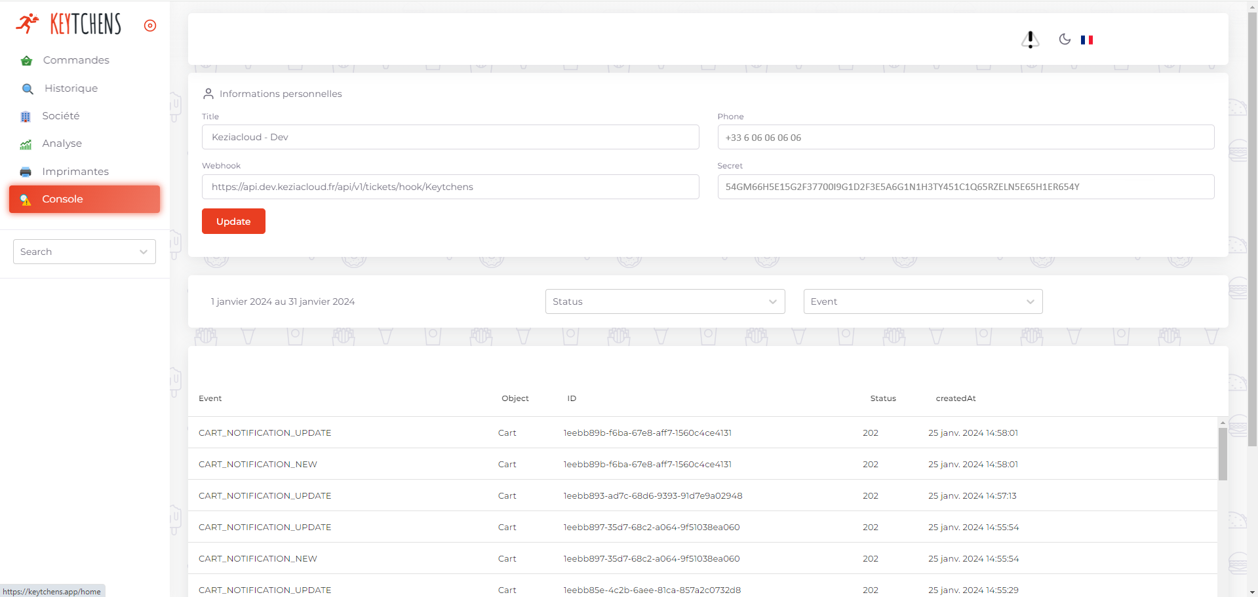Click into the Secret key field
The height and width of the screenshot is (597, 1258).
pyautogui.click(x=966, y=187)
